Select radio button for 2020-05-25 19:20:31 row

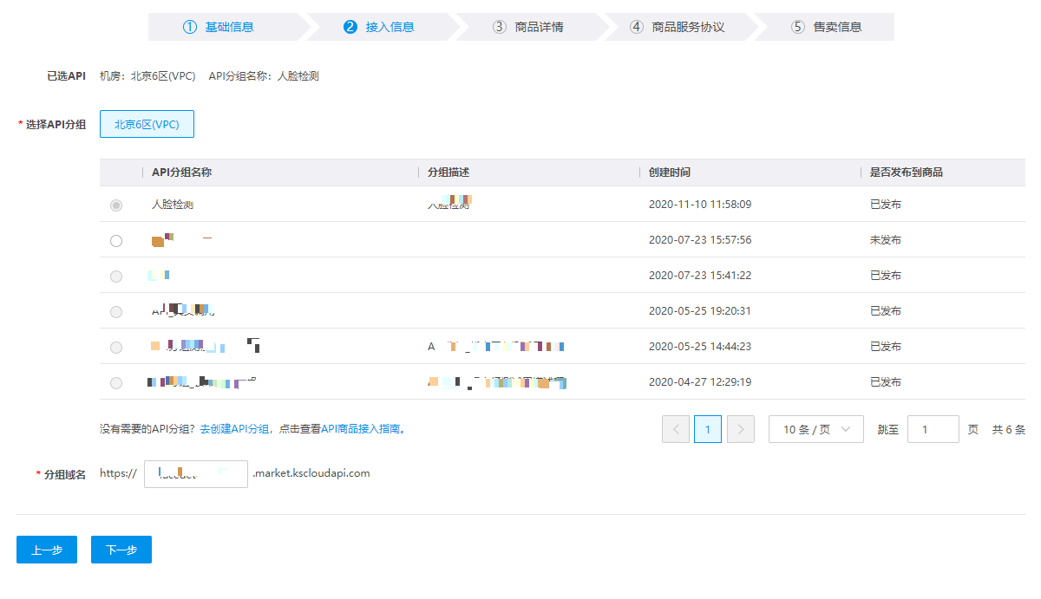[x=116, y=312]
